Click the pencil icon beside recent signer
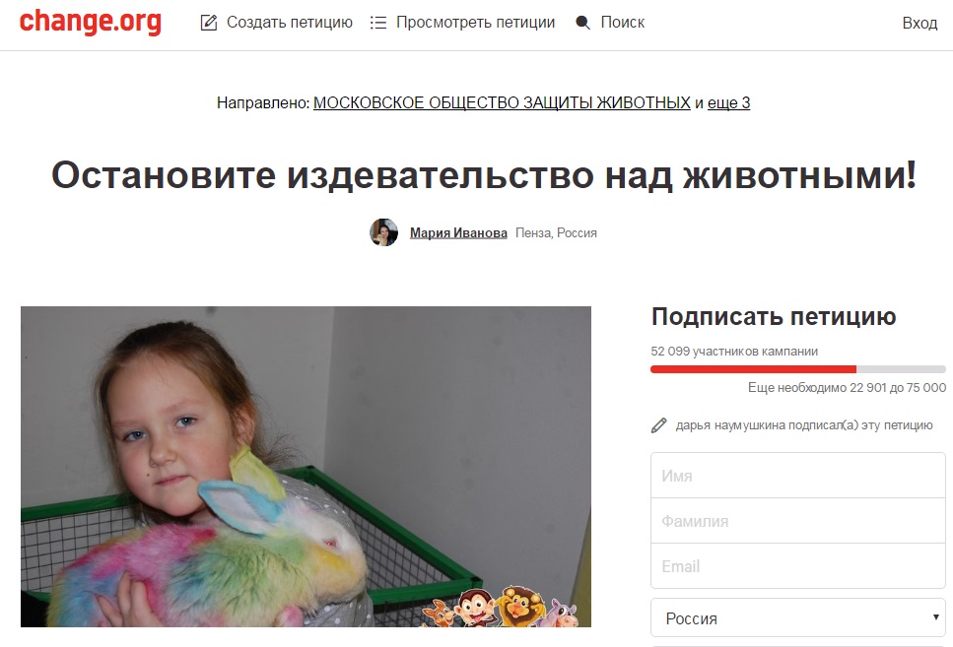The width and height of the screenshot is (953, 647). point(659,425)
